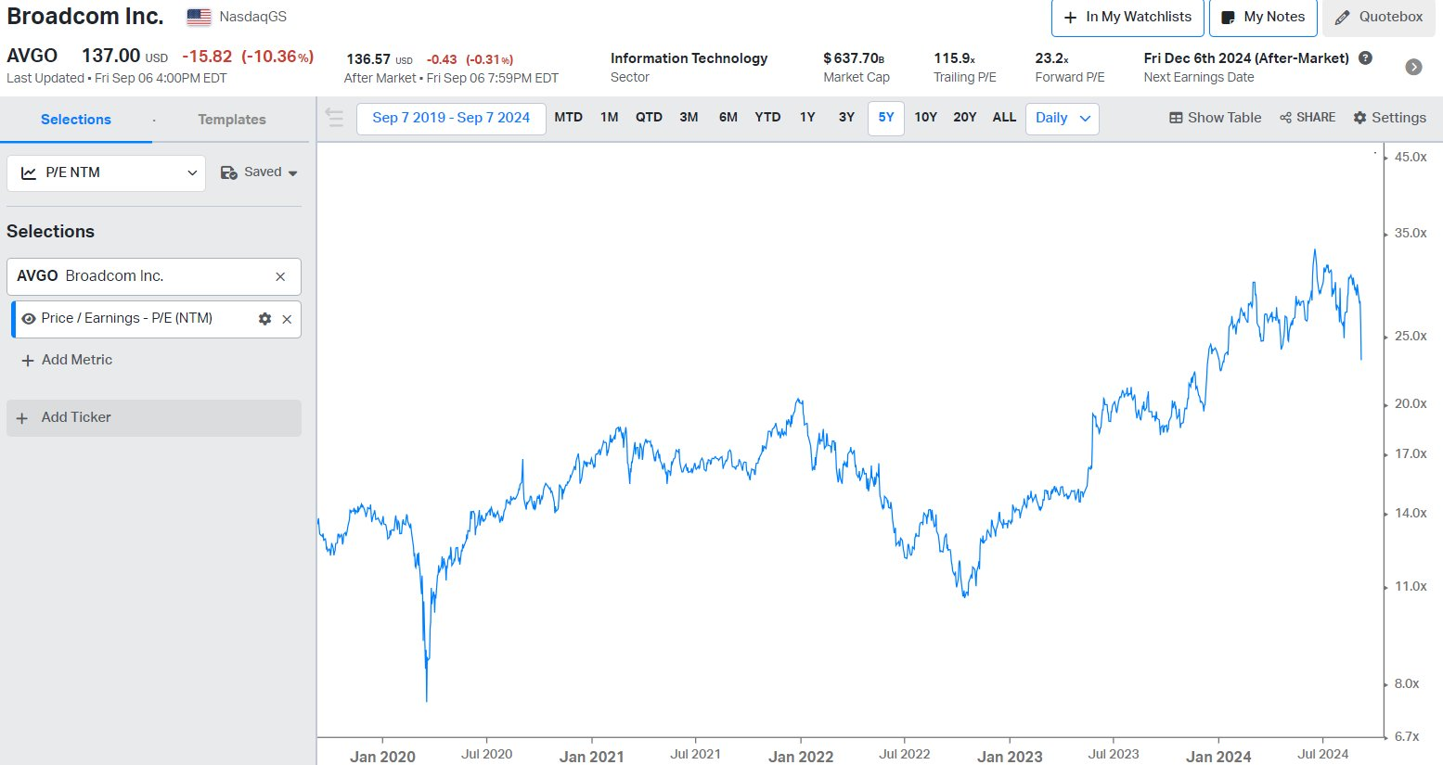Open chart Settings
Image resolution: width=1443 pixels, height=765 pixels.
(1389, 118)
